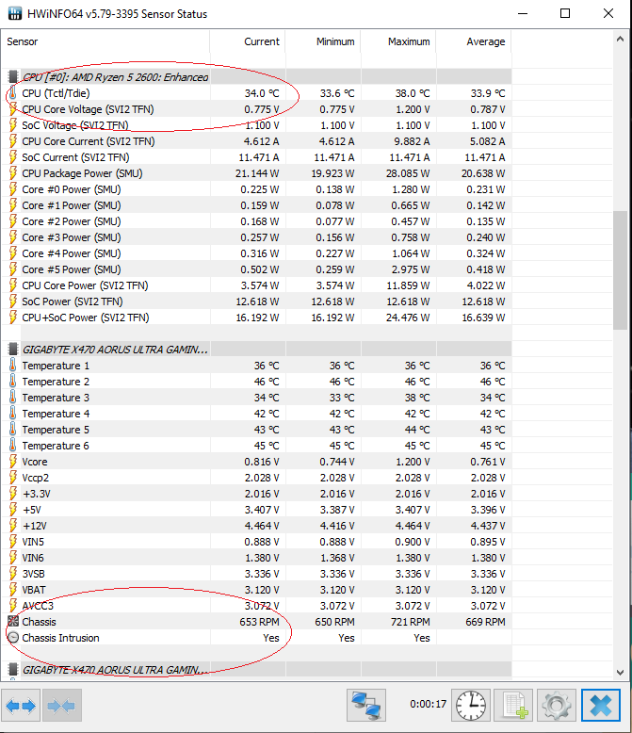
Task: Select the Core #3 Power (SMU) row
Action: tap(256, 237)
